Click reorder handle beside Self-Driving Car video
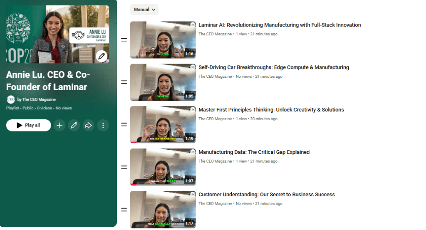The image size is (426, 230). [124, 82]
